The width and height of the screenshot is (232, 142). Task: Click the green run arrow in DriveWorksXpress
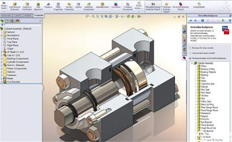[223, 21]
